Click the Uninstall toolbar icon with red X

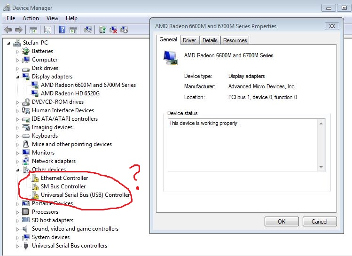pyautogui.click(x=113, y=30)
